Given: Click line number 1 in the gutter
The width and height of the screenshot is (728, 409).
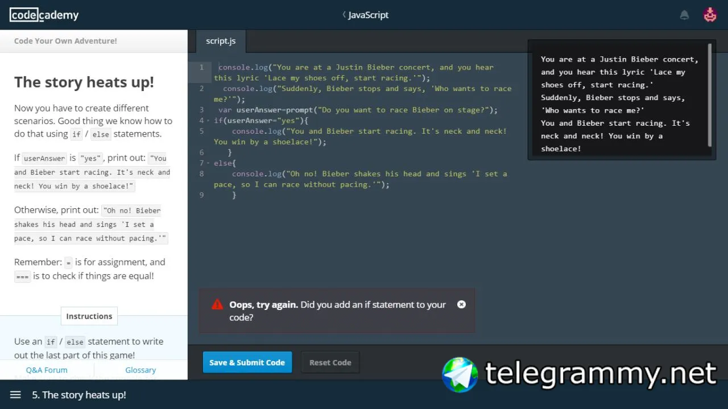Looking at the screenshot, I should click(x=201, y=67).
